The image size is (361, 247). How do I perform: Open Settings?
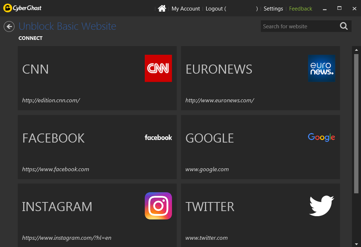(273, 9)
